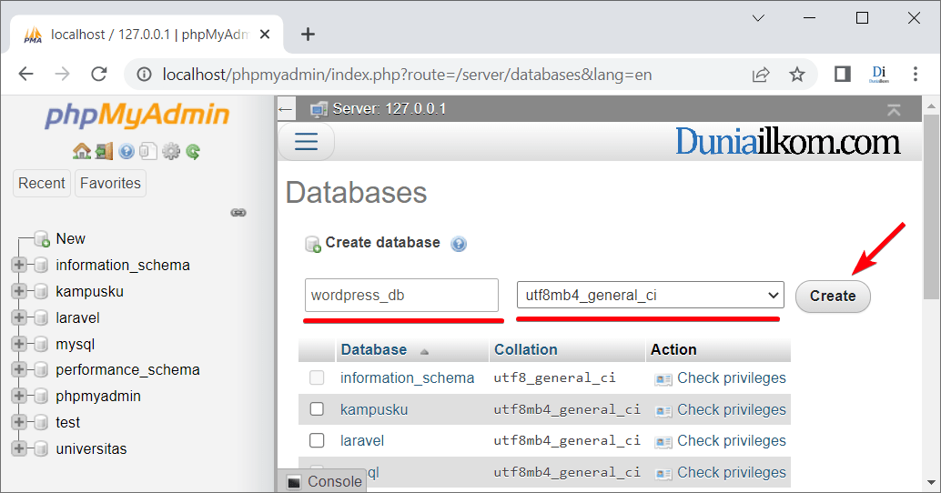The image size is (941, 493).
Task: Click the browser back arrow
Action: coord(25,74)
